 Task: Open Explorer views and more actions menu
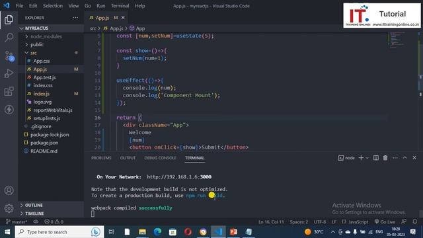tap(75, 18)
